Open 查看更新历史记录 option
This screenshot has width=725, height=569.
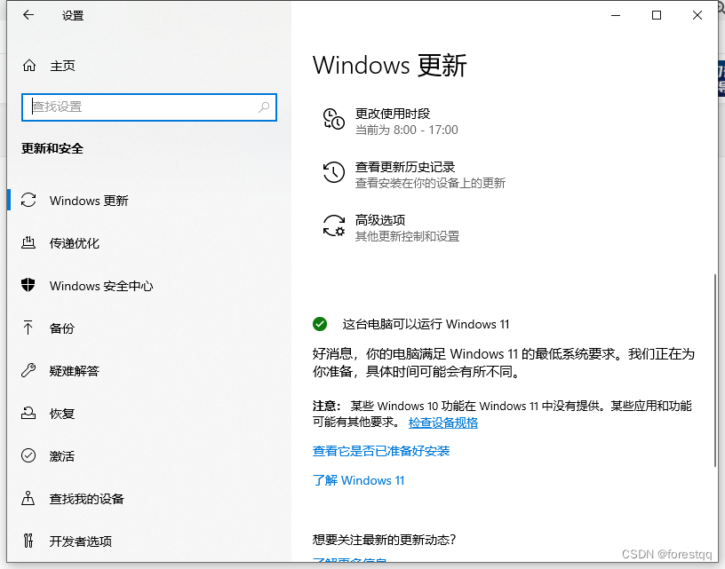[405, 167]
